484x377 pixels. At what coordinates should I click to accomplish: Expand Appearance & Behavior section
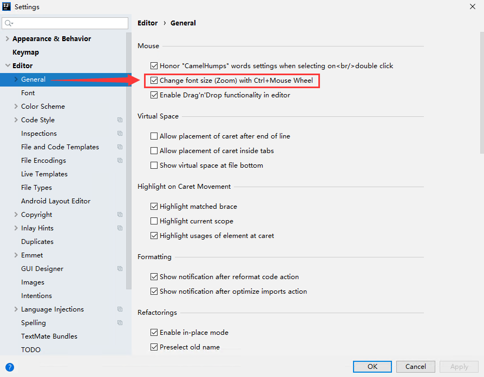coord(8,38)
